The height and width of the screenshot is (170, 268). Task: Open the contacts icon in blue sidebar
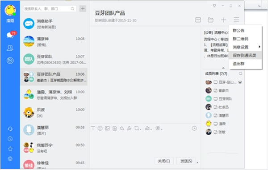10,48
